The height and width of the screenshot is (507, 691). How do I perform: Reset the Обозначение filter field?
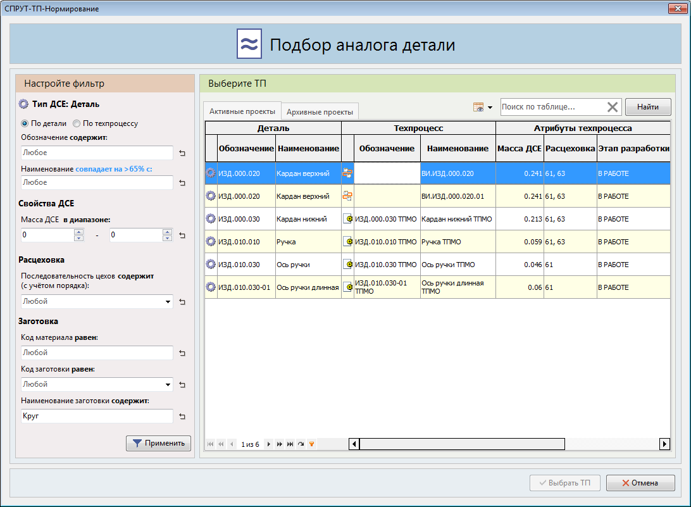tap(182, 153)
